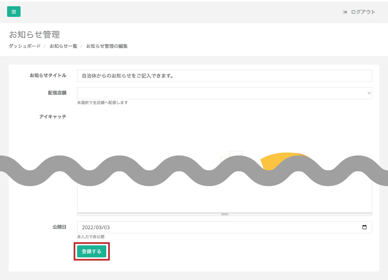Open the hamburger sidebar menu
388x280 pixels.
coord(14,12)
